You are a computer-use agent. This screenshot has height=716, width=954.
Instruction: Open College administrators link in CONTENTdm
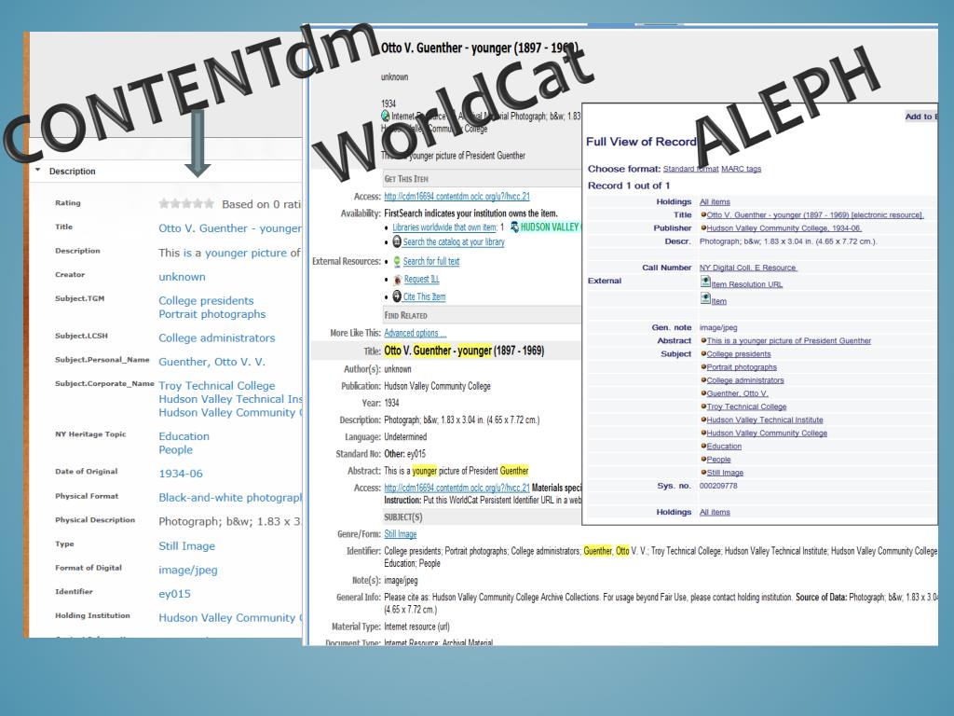(x=216, y=337)
